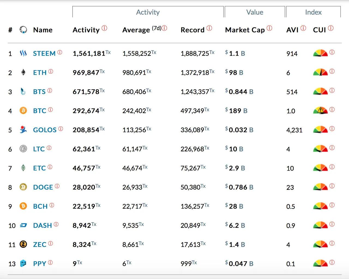349x279 pixels.
Task: Open the ETH coin link
Action: click(x=40, y=73)
